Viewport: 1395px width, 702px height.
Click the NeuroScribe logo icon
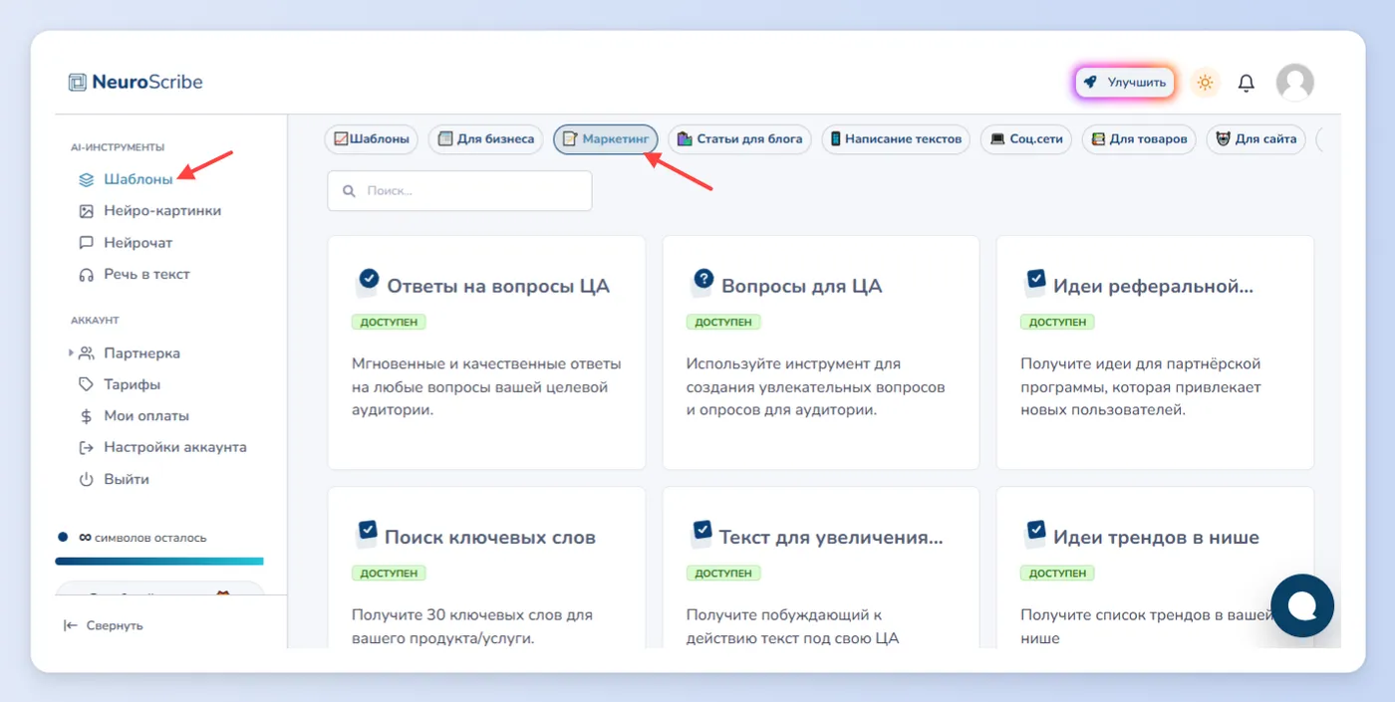pyautogui.click(x=77, y=83)
